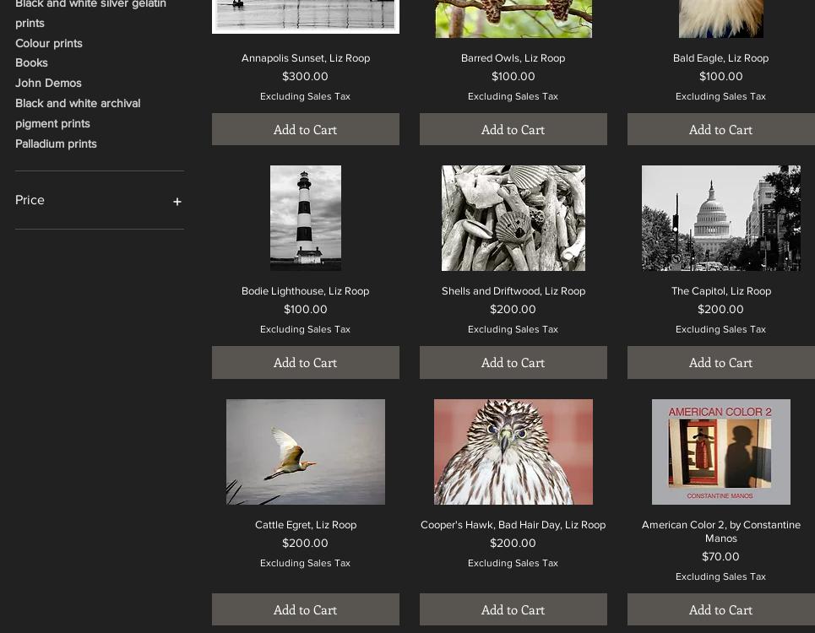Add Bodie Lighthouse print to cart
This screenshot has height=633, width=815.
coord(305,362)
